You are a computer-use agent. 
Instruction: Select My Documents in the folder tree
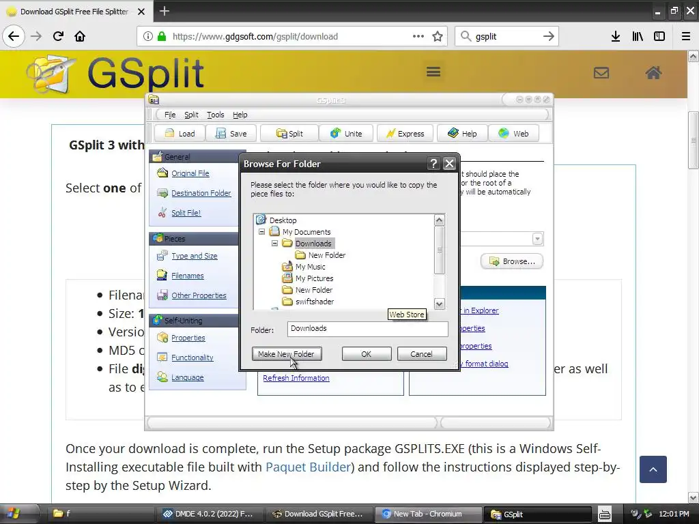click(x=306, y=232)
